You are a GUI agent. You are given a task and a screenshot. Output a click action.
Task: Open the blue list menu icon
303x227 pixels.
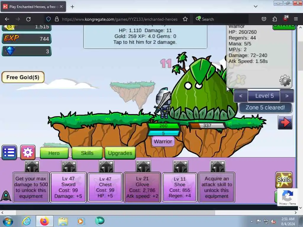point(9,153)
